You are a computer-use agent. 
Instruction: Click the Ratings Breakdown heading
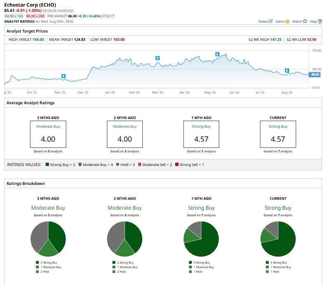coord(26,184)
